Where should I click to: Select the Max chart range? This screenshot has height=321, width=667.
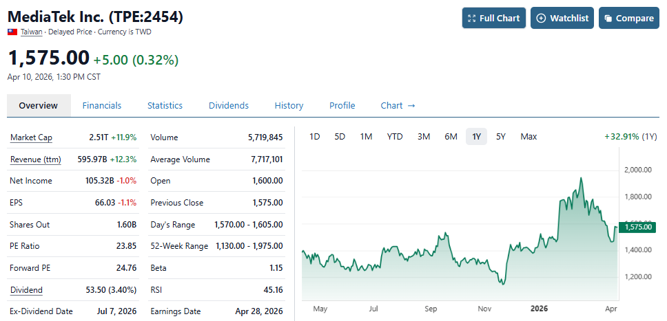(x=529, y=137)
